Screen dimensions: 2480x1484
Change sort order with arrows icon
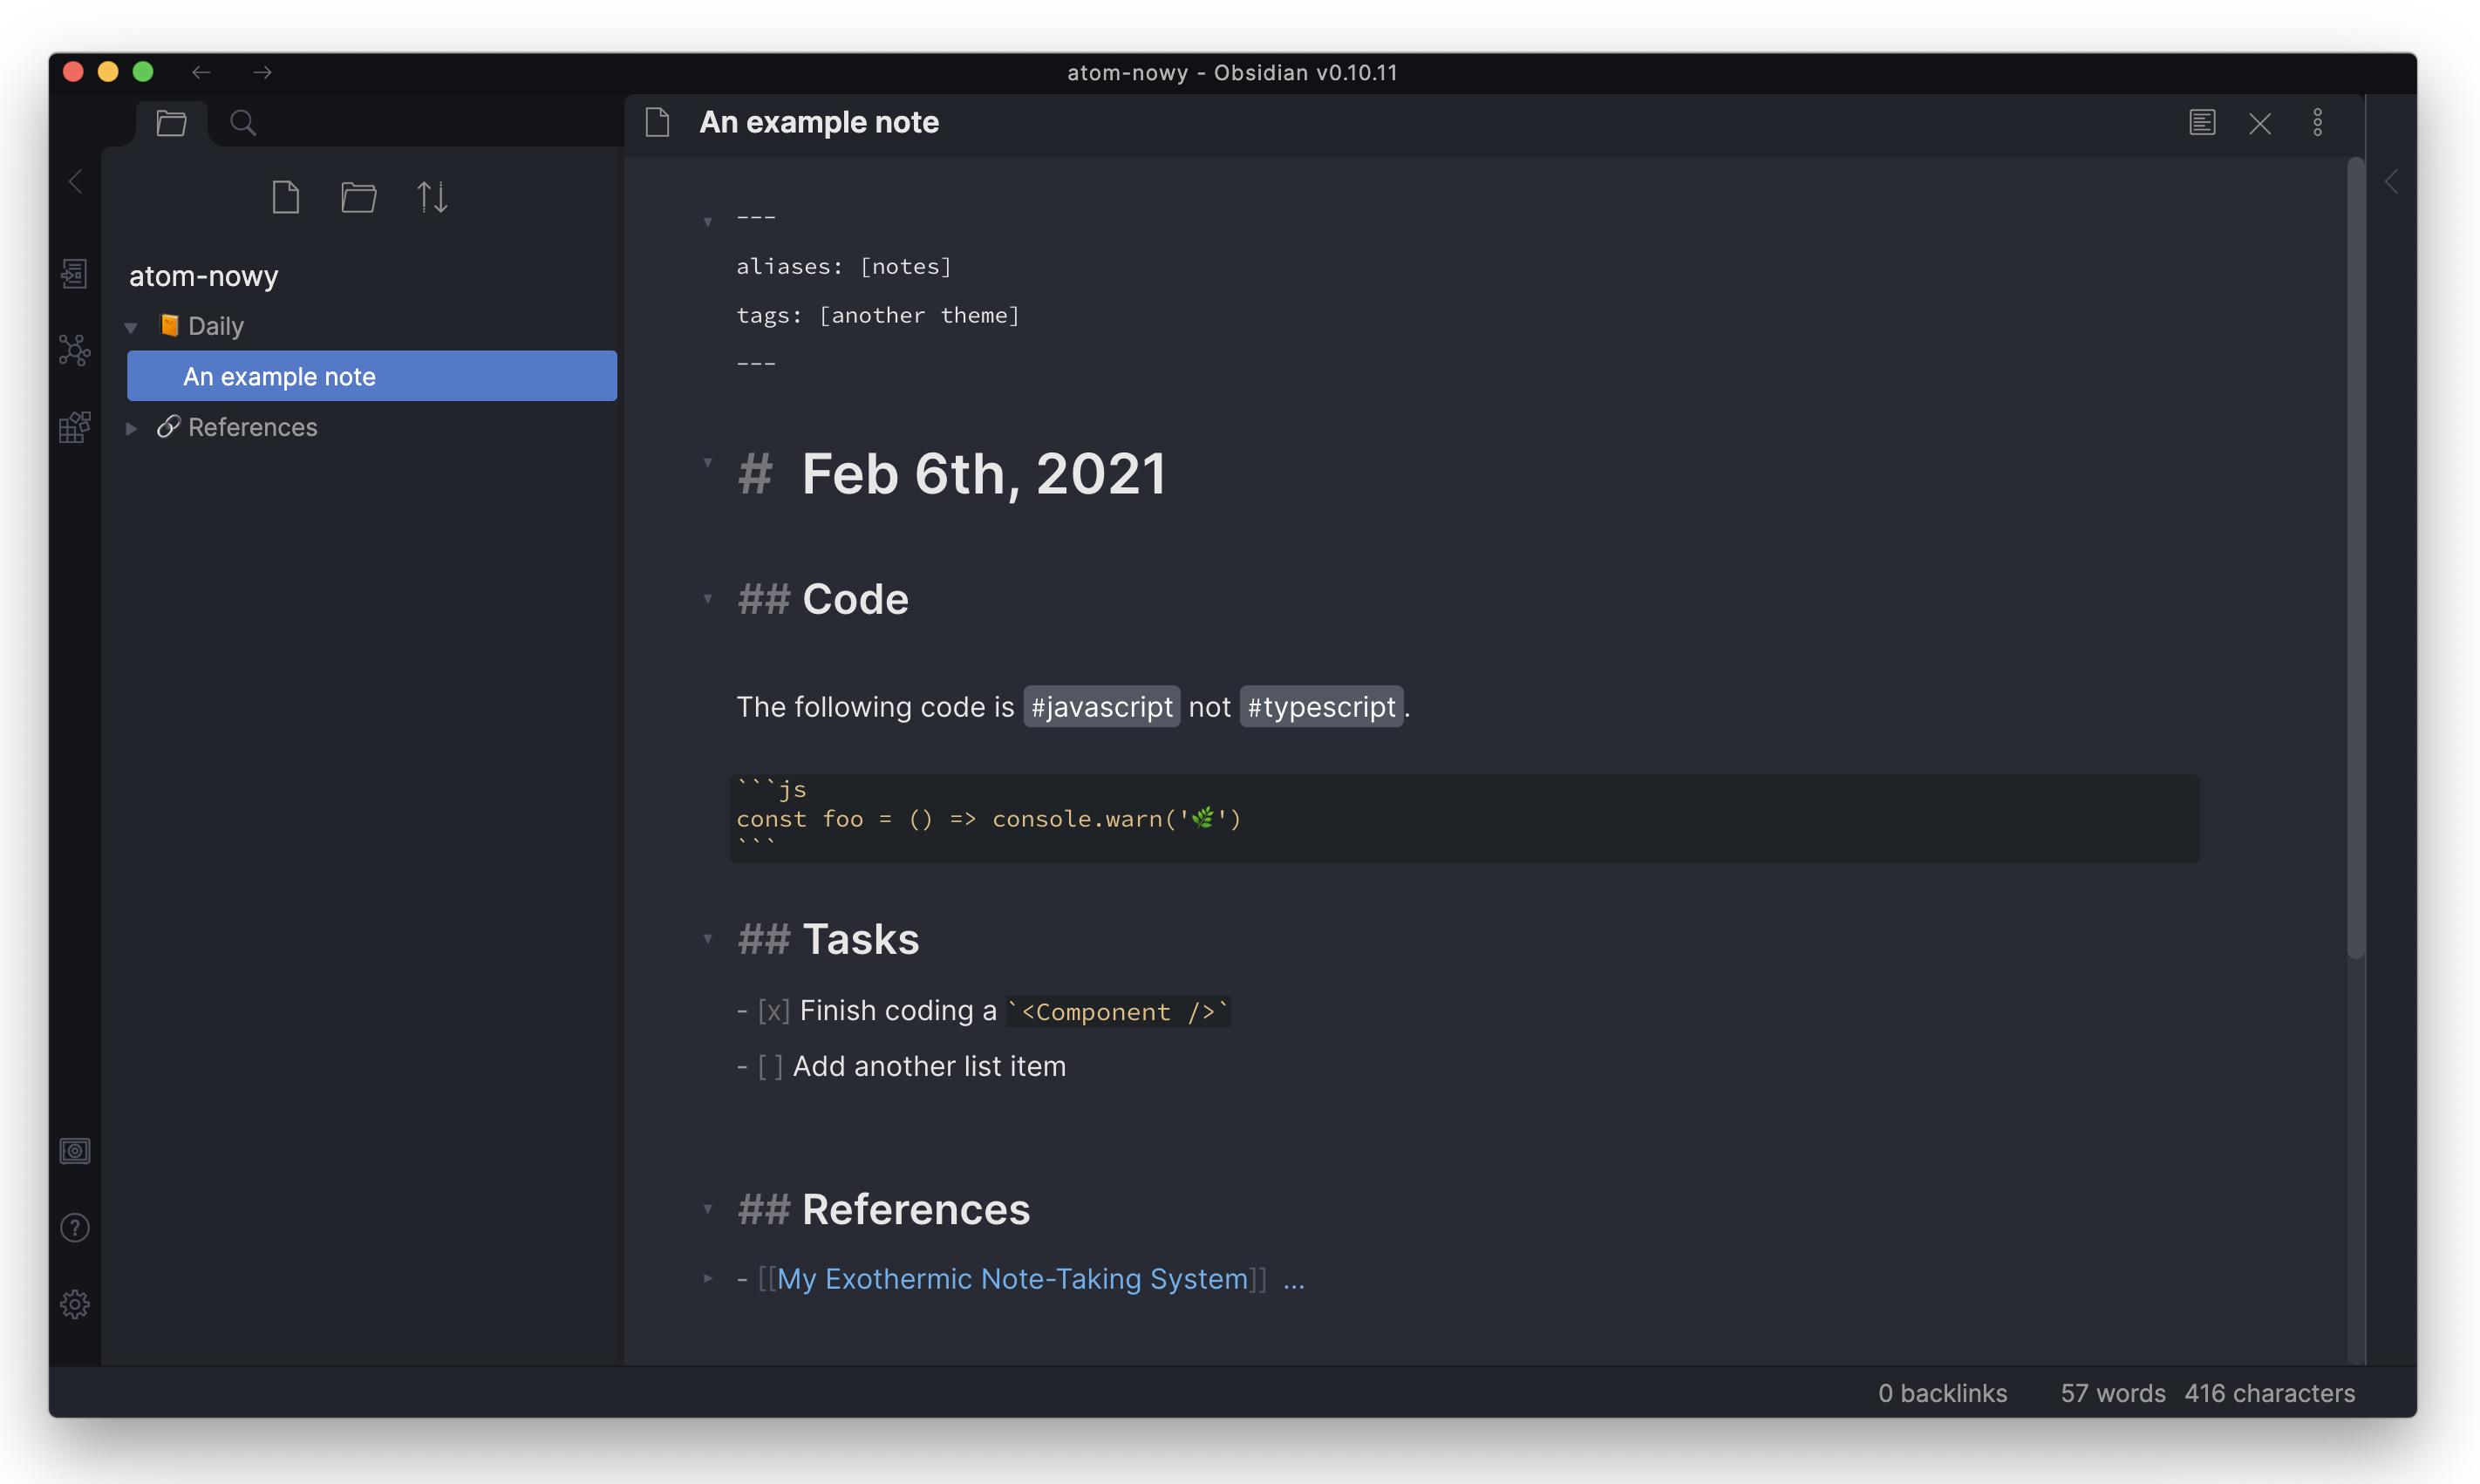432,197
